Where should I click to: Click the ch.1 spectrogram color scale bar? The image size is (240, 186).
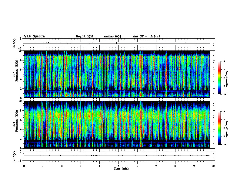[219, 78]
